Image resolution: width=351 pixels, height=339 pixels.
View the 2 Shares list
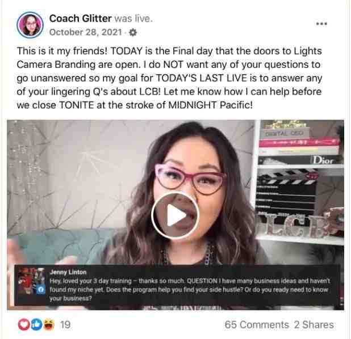point(314,325)
